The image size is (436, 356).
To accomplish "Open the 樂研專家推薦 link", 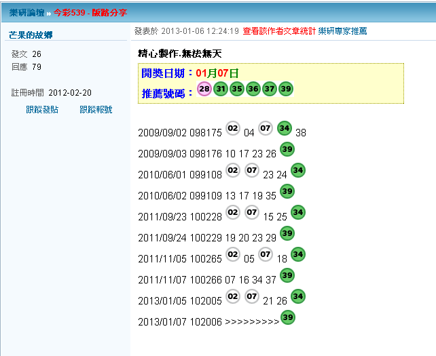I will (342, 31).
